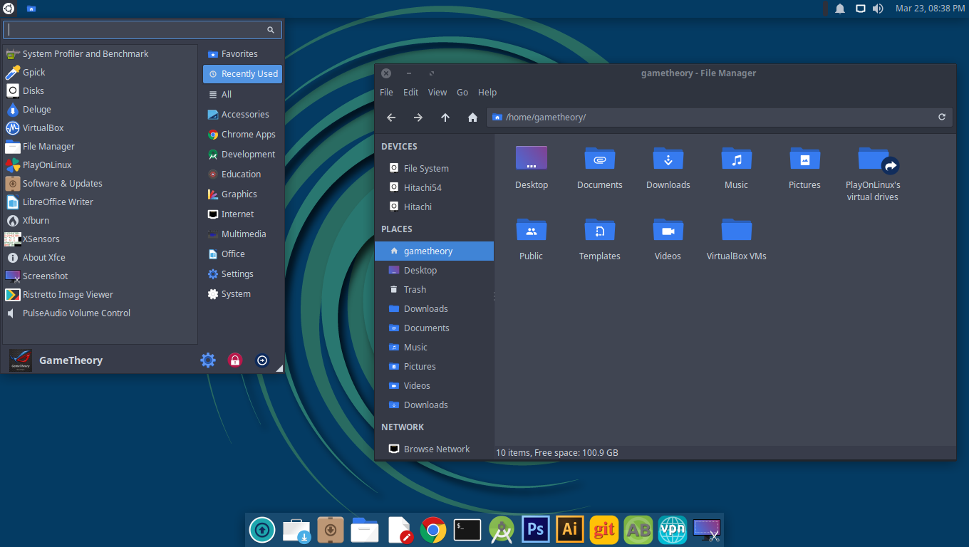Click the reload button in the path bar
969x547 pixels.
(x=941, y=118)
